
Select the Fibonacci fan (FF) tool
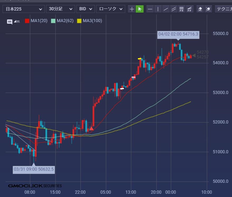tap(189, 9)
